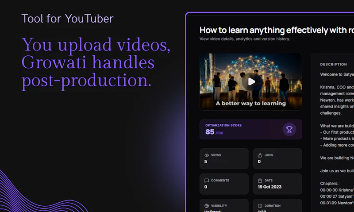Click chapter timestamp '00:00:27 Satyam'

pyautogui.click(x=337, y=197)
